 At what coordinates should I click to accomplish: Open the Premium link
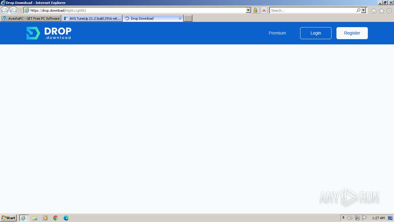coord(277,33)
